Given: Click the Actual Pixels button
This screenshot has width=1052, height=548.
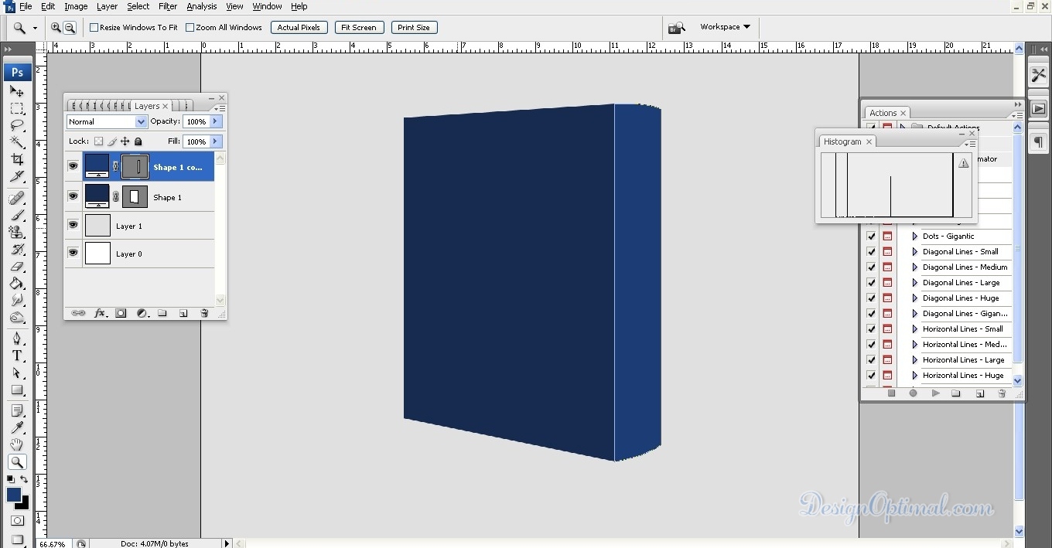Looking at the screenshot, I should tap(299, 28).
